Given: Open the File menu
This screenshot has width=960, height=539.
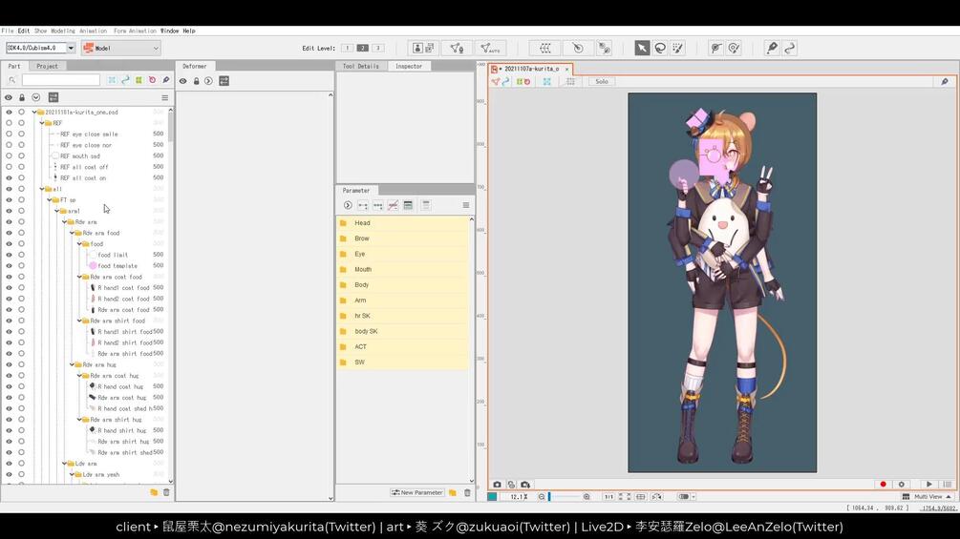Looking at the screenshot, I should (8, 31).
